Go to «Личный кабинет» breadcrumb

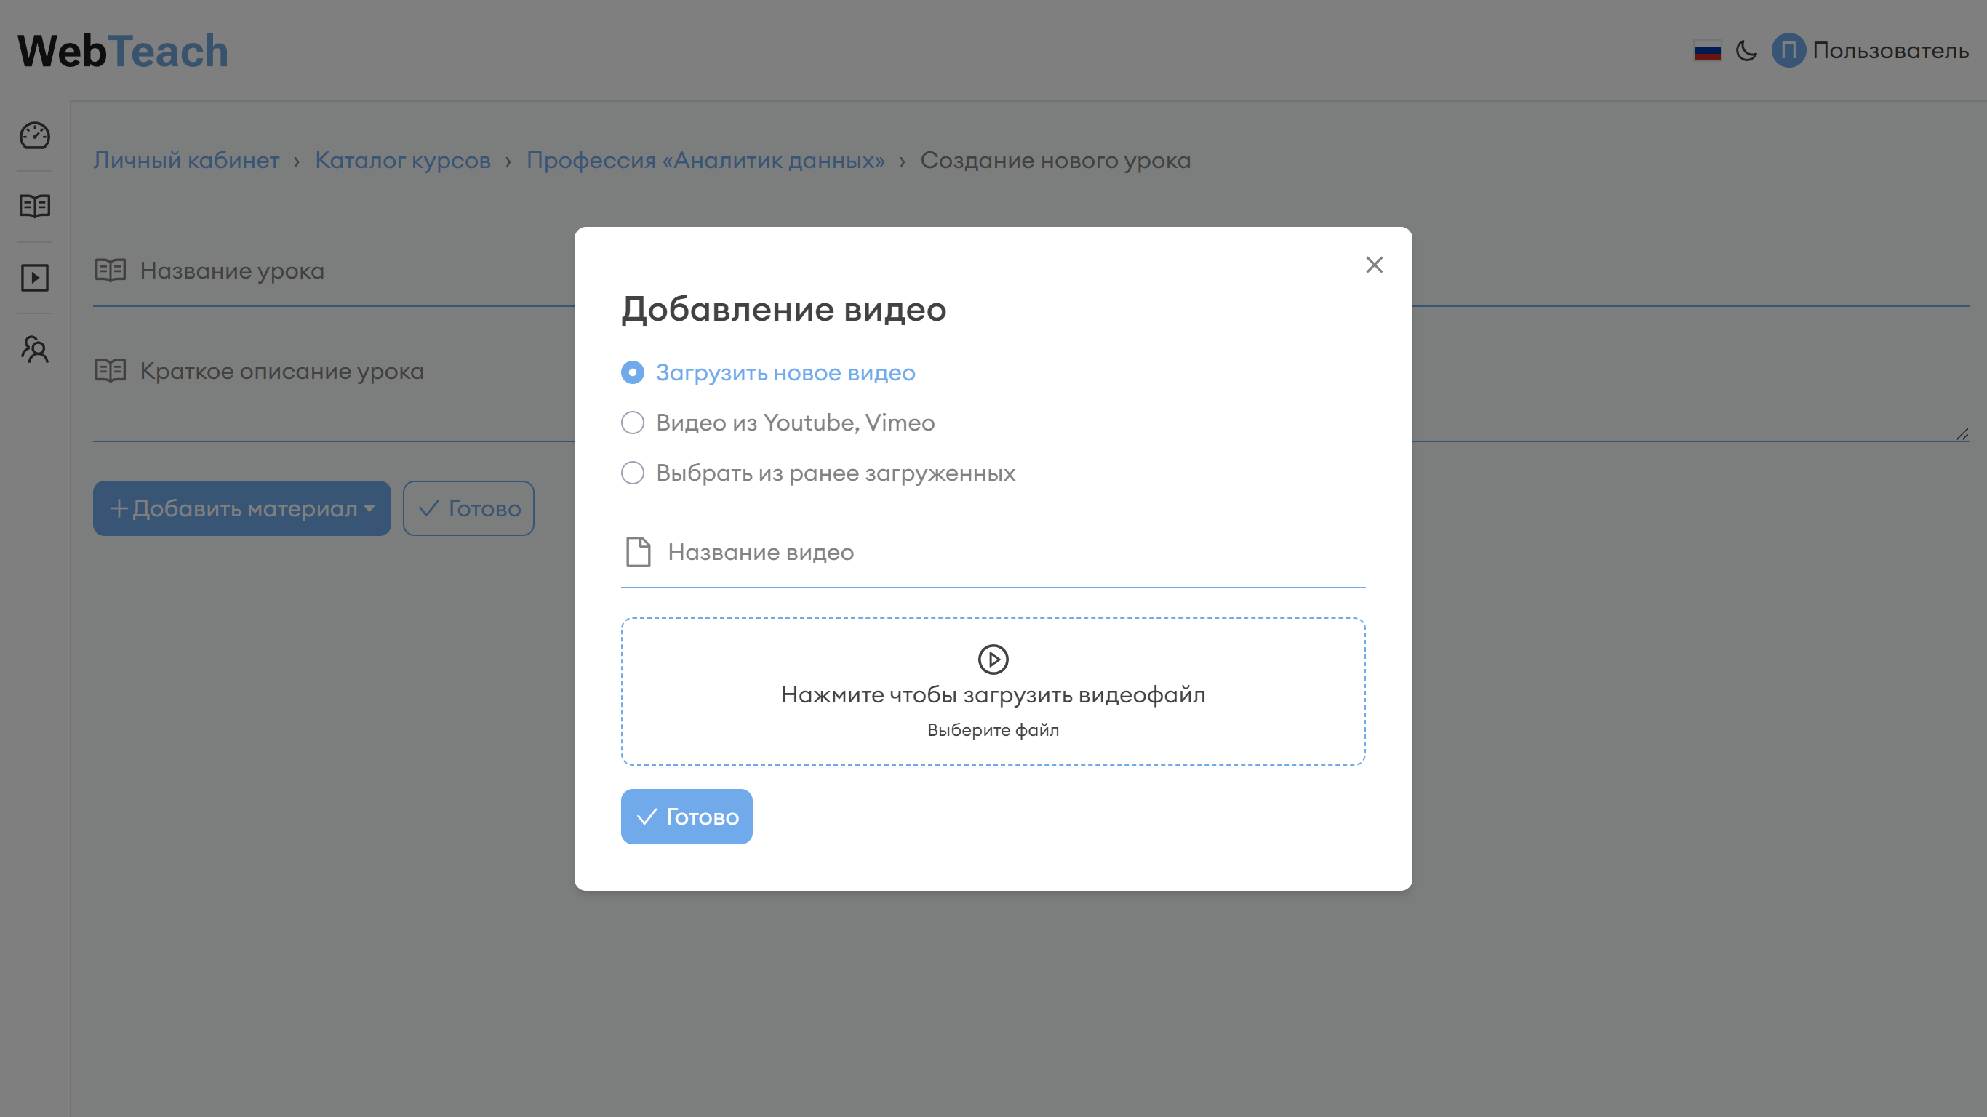tap(186, 161)
